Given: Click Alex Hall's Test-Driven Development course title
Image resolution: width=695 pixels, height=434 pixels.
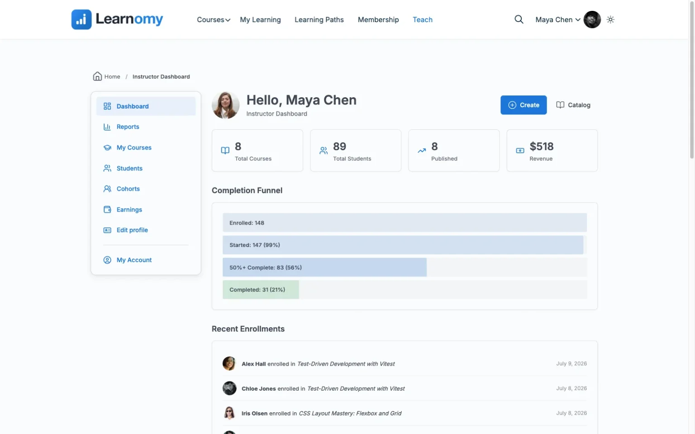Looking at the screenshot, I should [346, 364].
